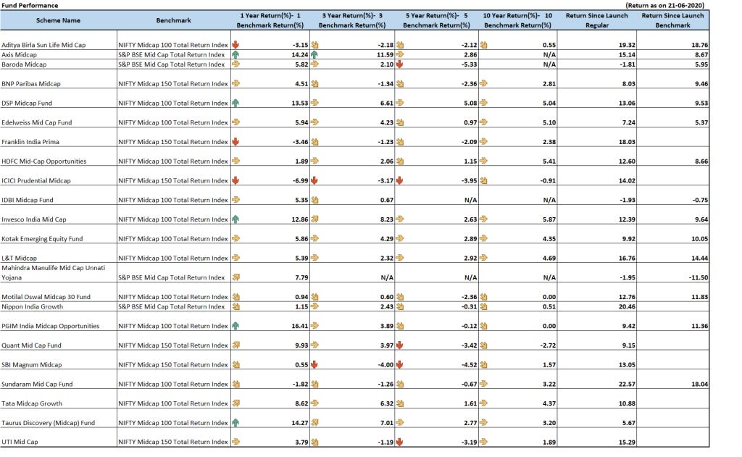742x457 pixels.
Task: Select the Return Since Launch Regular header
Action: click(x=597, y=20)
